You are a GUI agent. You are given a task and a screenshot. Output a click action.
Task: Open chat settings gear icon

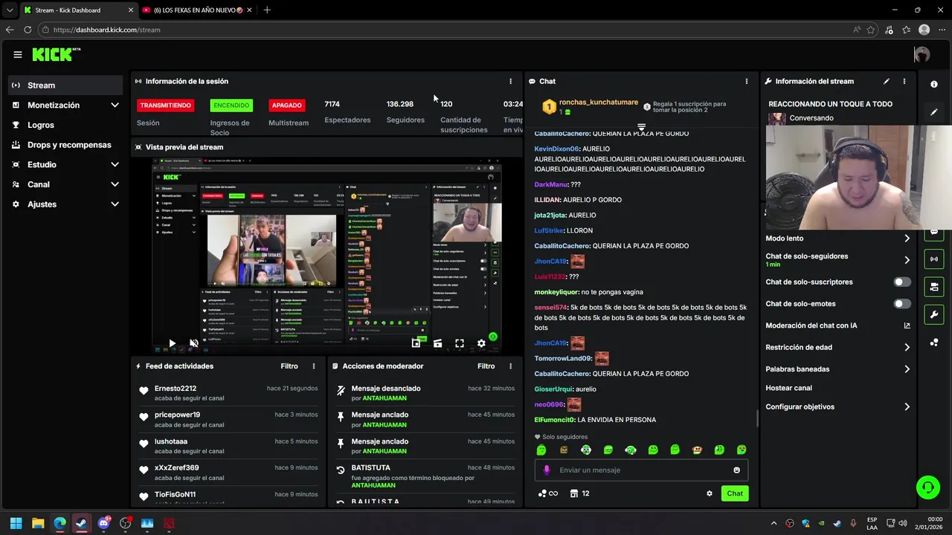pos(710,493)
